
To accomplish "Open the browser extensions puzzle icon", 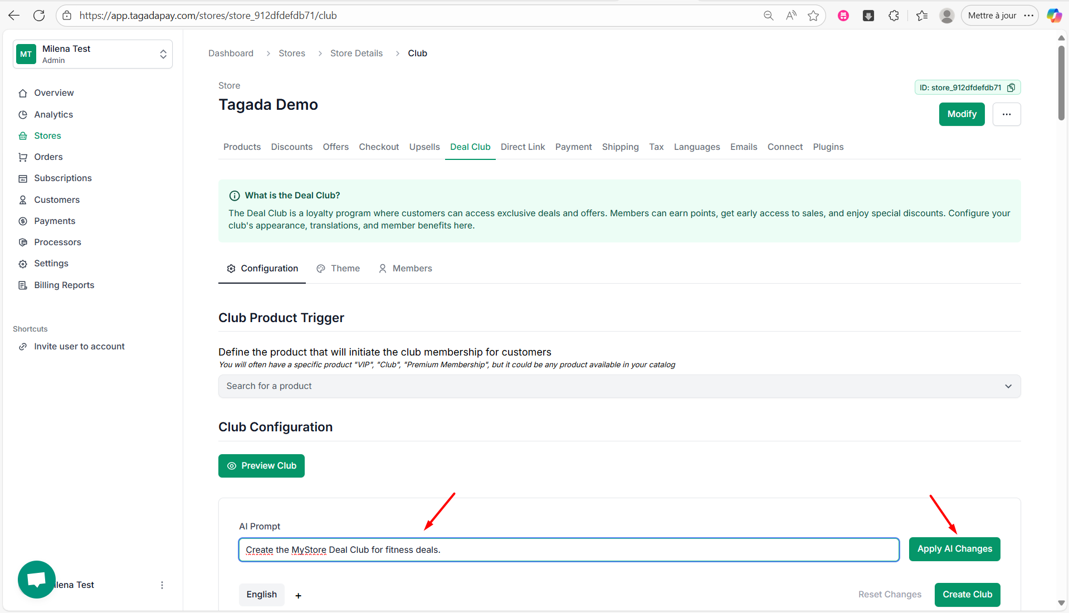I will 894,16.
